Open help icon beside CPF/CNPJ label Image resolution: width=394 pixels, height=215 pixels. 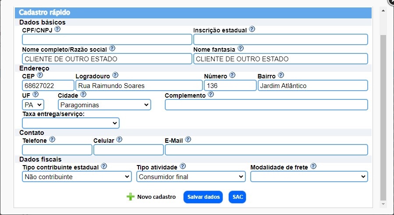coord(57,29)
